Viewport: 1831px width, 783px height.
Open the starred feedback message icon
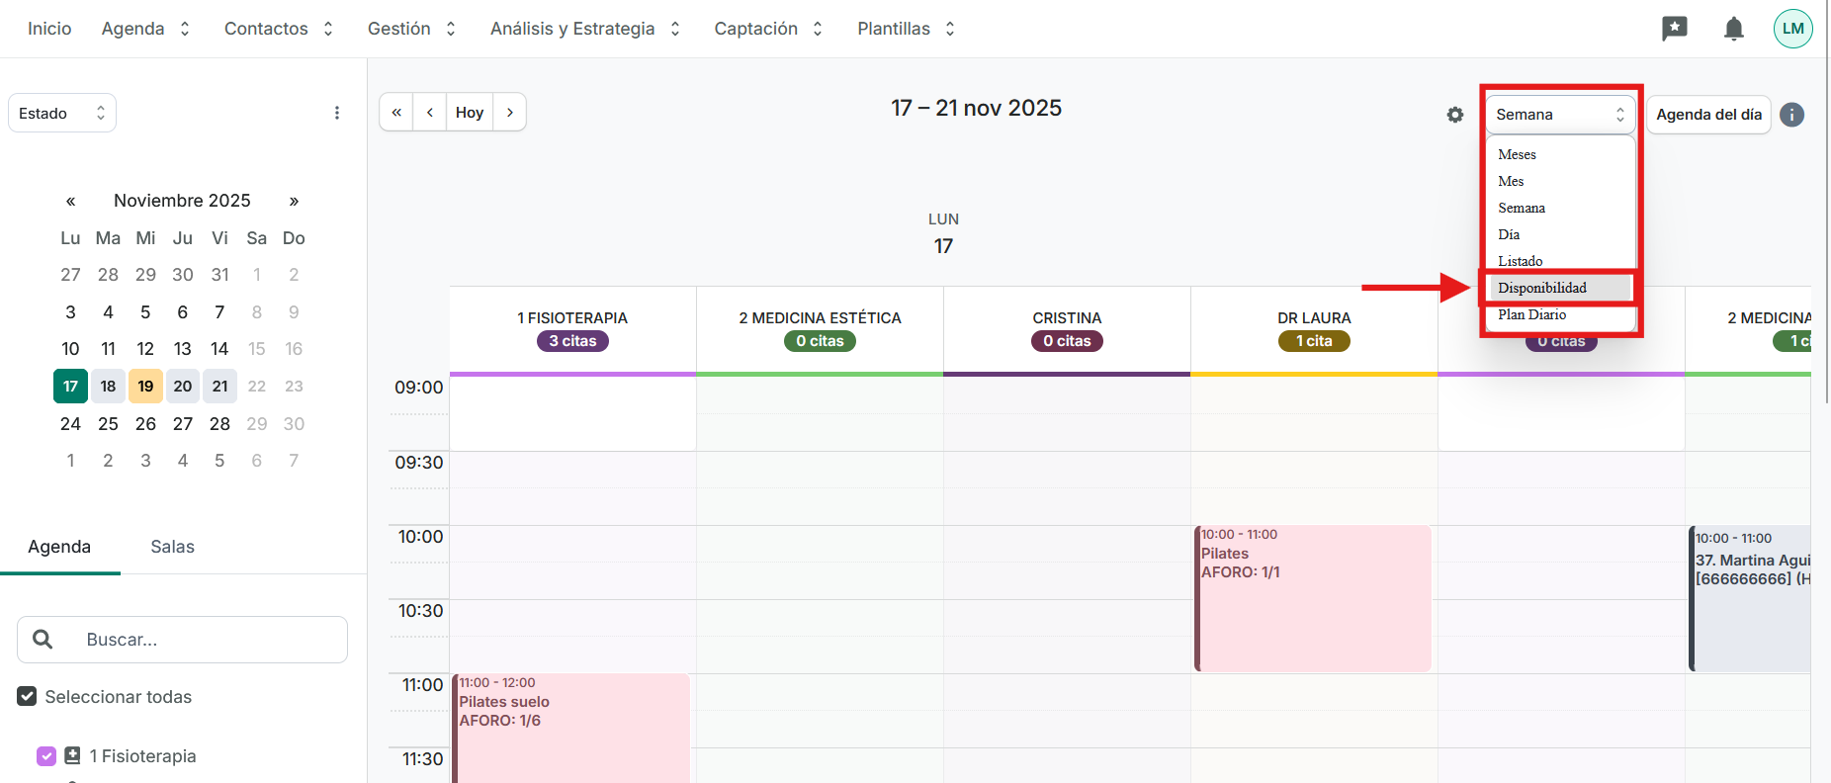[1674, 29]
